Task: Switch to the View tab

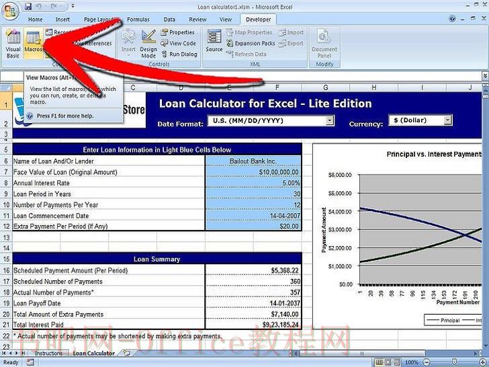Action: (226, 19)
